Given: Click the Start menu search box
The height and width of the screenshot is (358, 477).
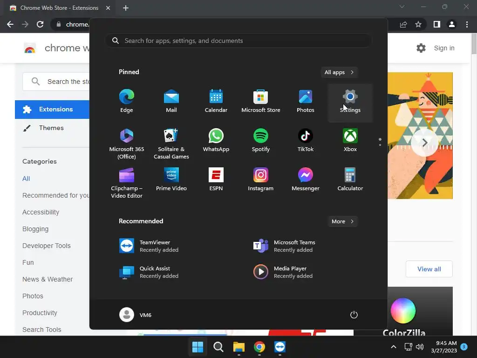Looking at the screenshot, I should 238,41.
